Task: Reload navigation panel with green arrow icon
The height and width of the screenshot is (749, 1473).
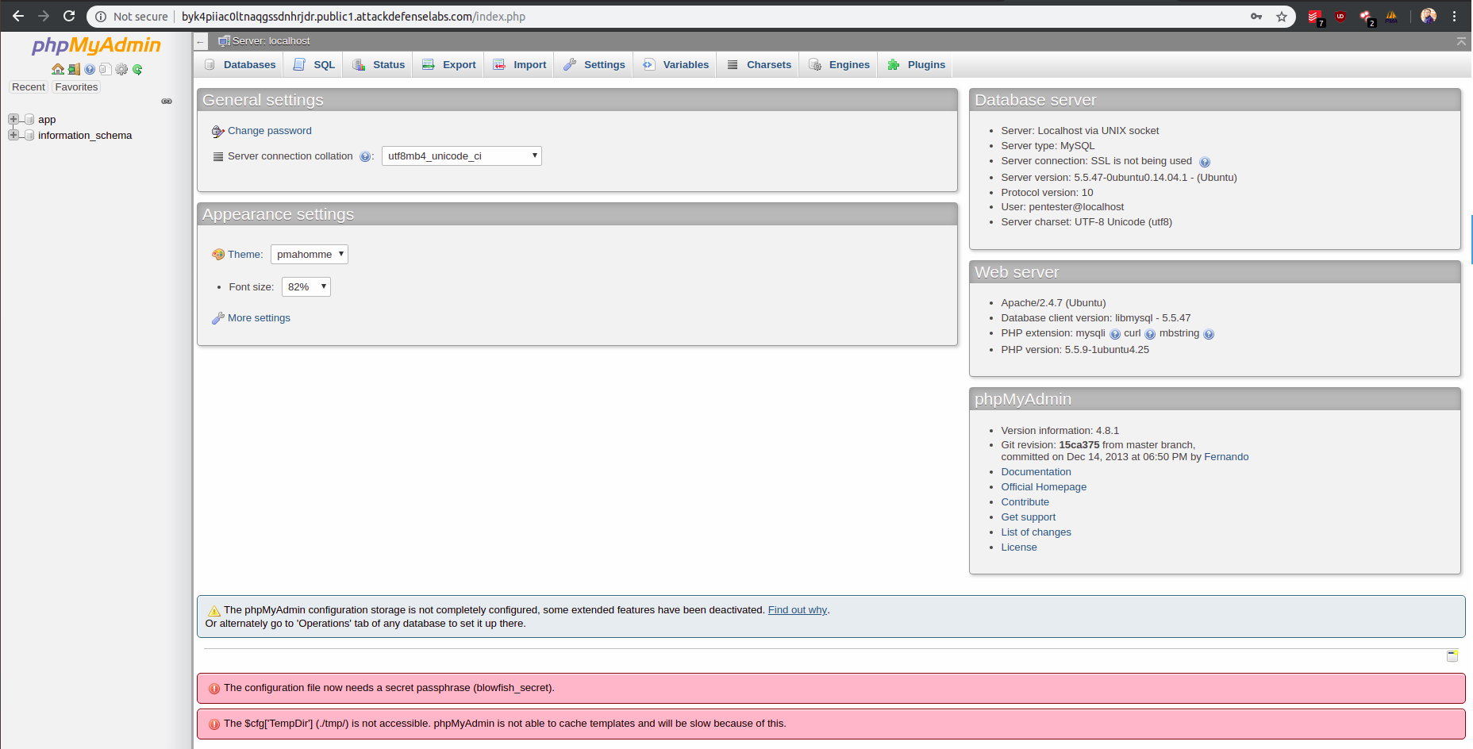Action: (x=137, y=70)
